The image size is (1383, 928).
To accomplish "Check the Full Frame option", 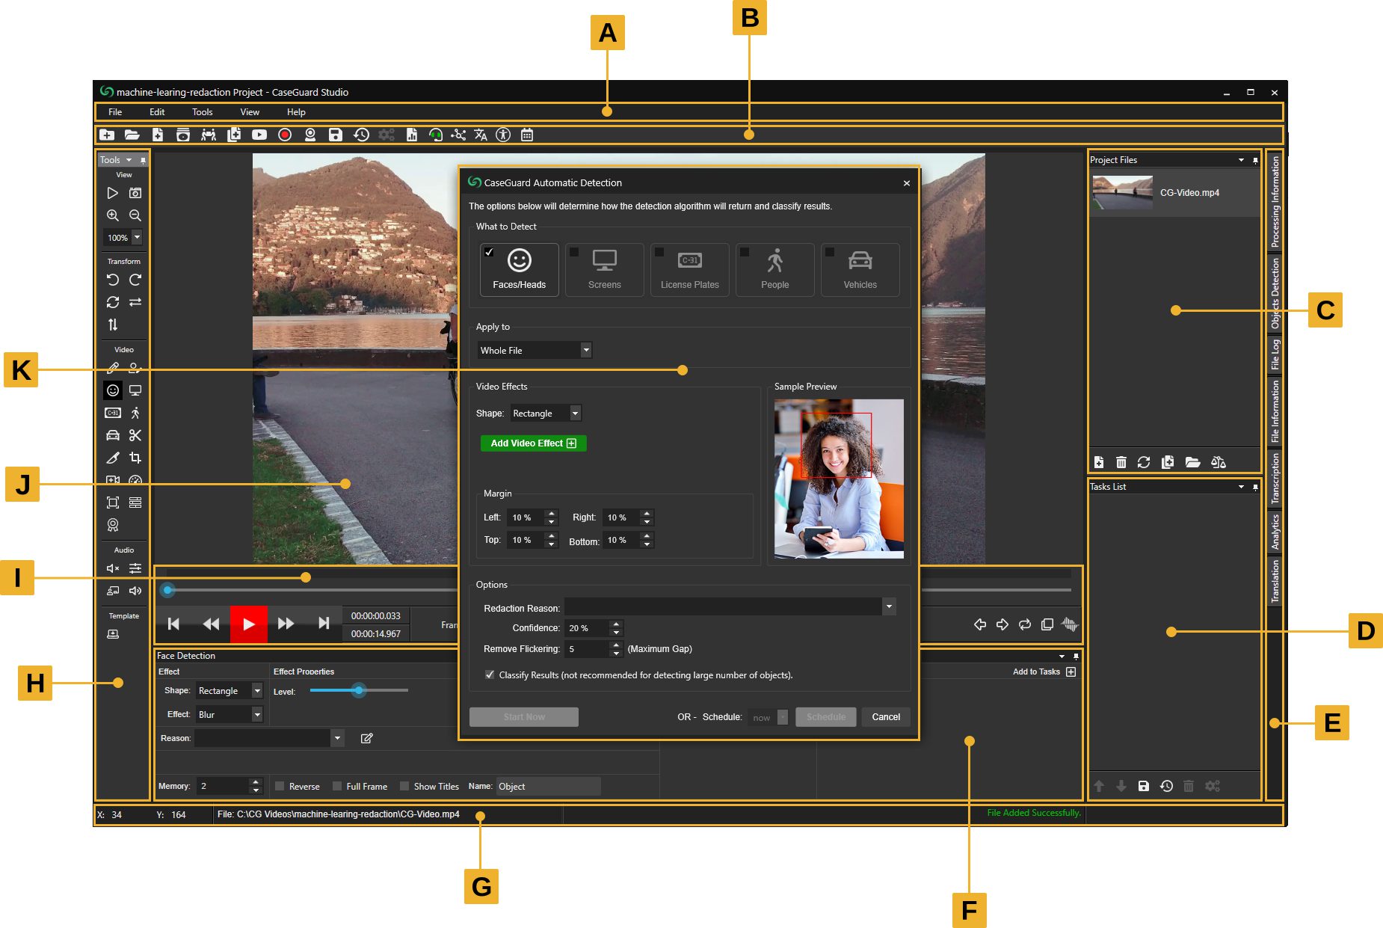I will [337, 786].
